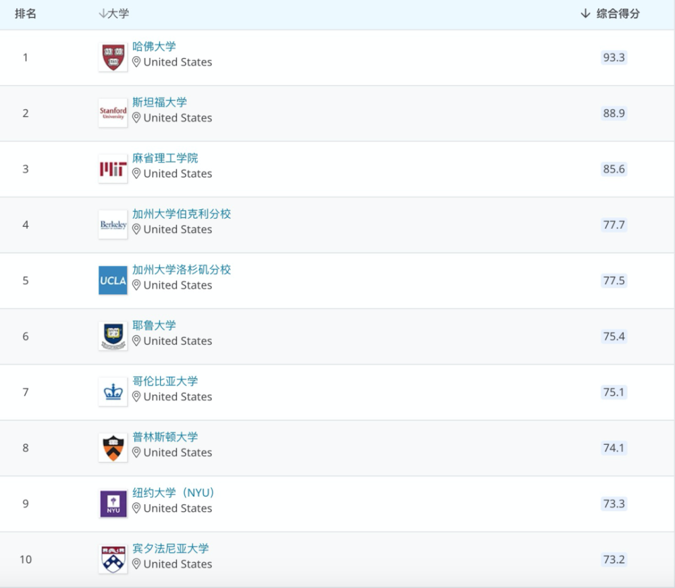Click the University of Pennsylvania crest logo
This screenshot has height=588, width=675.
point(113,559)
